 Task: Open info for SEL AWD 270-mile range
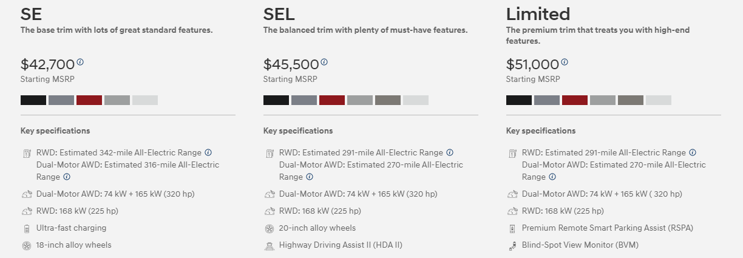coord(310,177)
